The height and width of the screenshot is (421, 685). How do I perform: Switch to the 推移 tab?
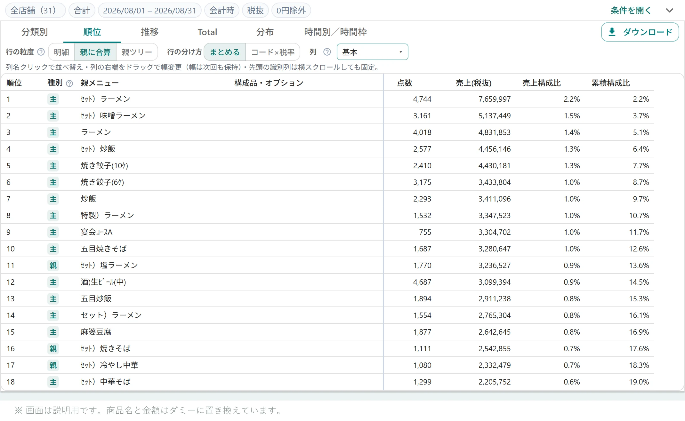[x=150, y=32]
